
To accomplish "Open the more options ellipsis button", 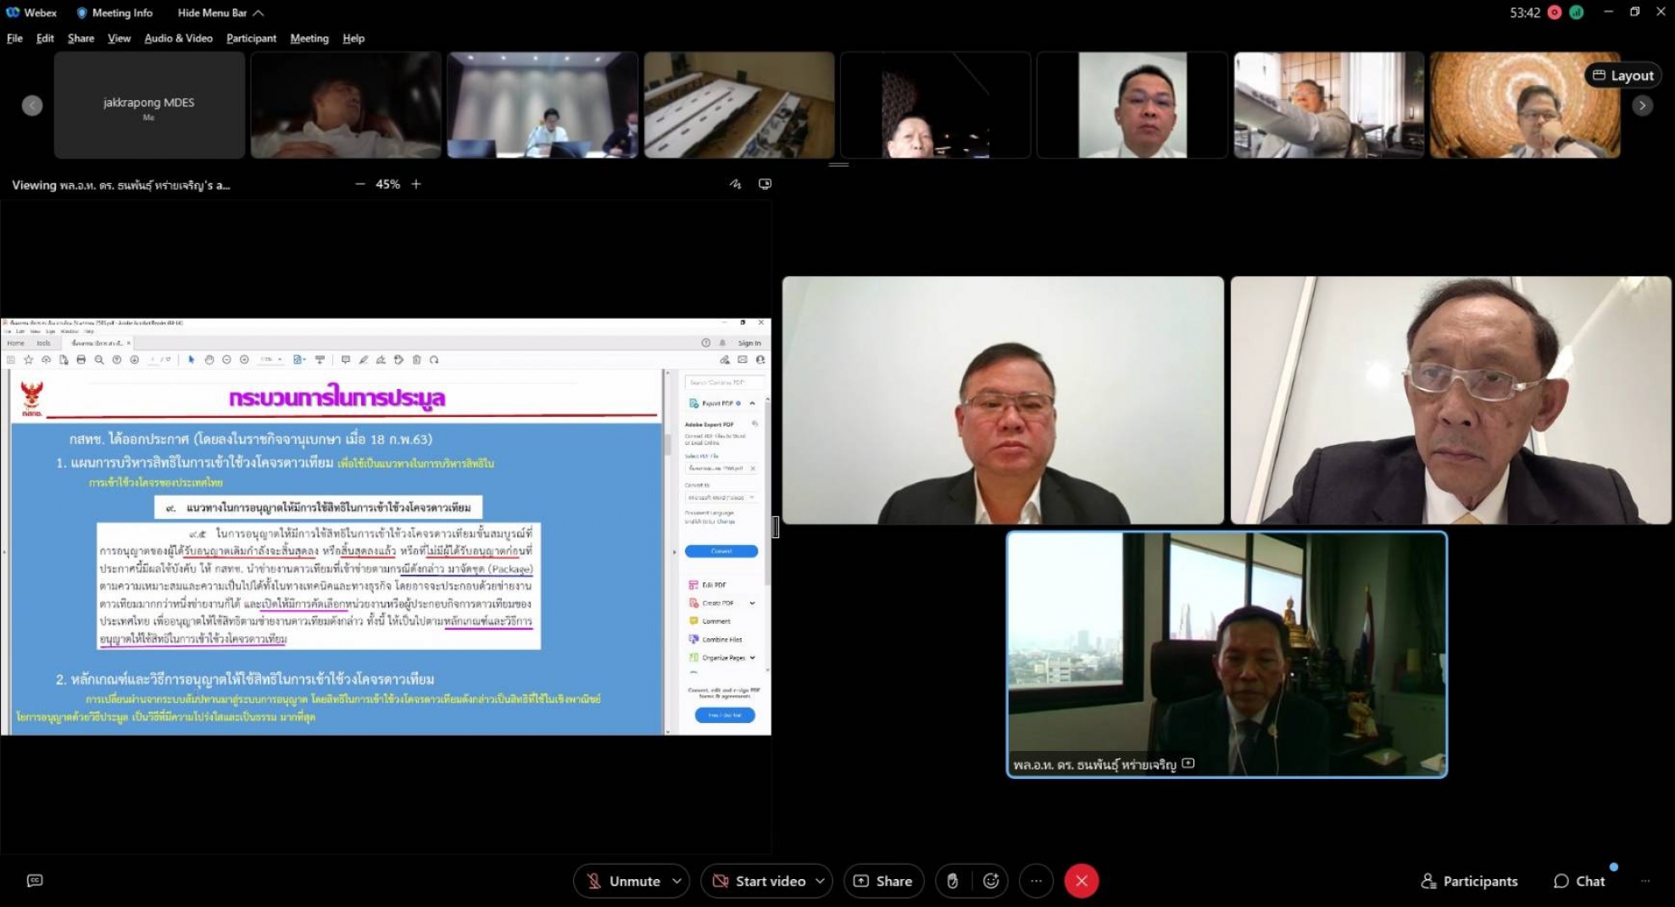I will click(x=1036, y=881).
